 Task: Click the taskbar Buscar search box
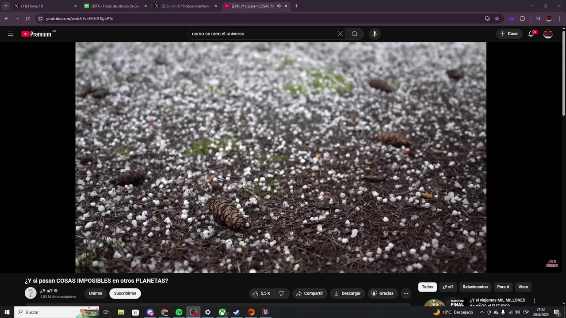(57, 312)
